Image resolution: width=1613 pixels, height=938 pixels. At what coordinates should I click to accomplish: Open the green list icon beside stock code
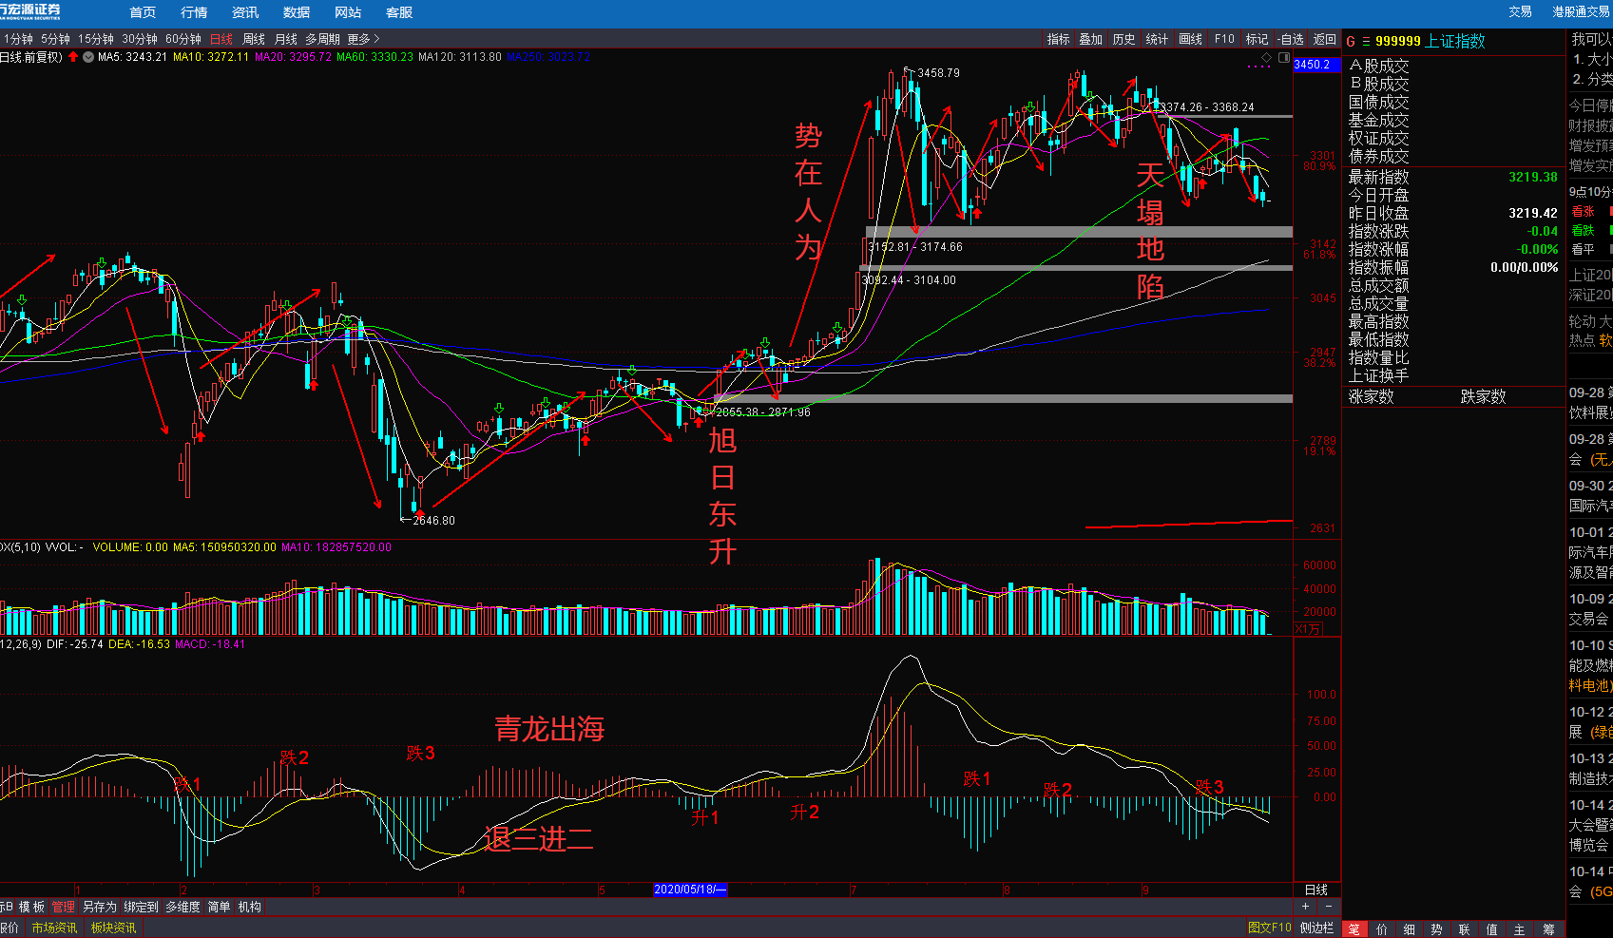click(x=1366, y=41)
